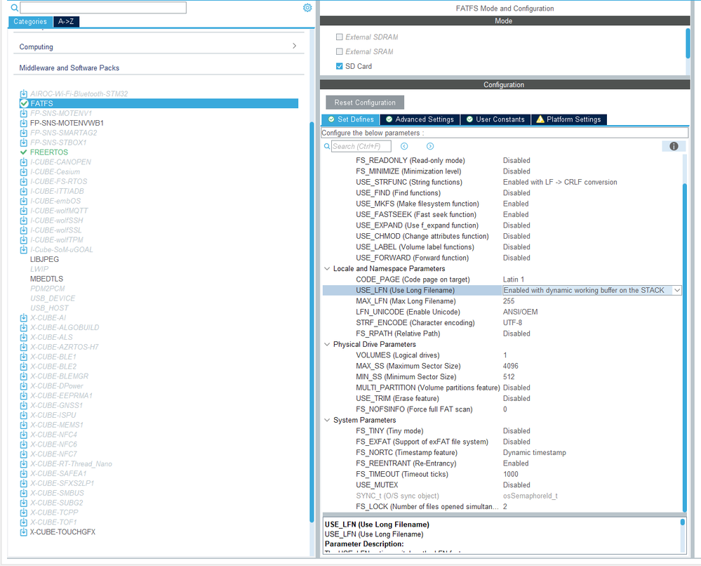Click download icon beside X-CUBE-NFC4
The height and width of the screenshot is (566, 701).
(24, 435)
